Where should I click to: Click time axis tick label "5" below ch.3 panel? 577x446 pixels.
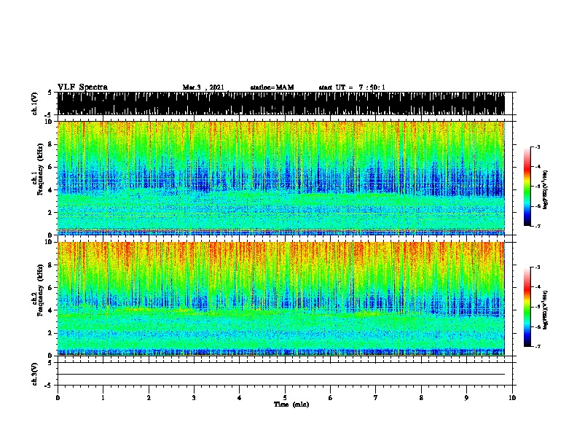(285, 398)
